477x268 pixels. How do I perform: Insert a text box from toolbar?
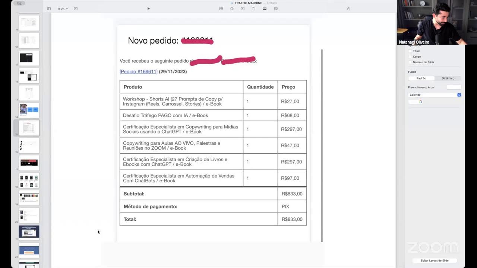pos(243,9)
